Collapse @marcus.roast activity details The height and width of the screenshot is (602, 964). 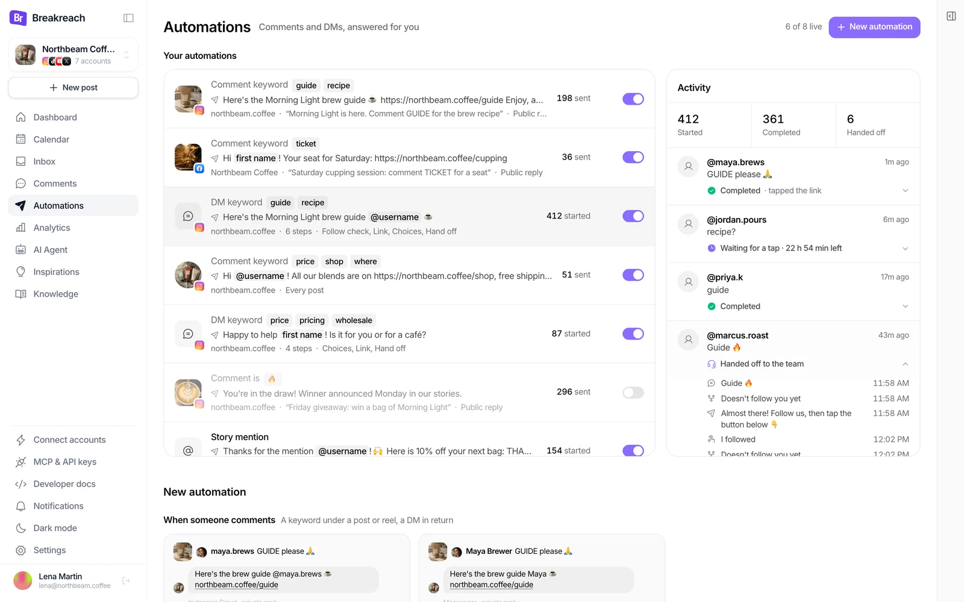(905, 364)
